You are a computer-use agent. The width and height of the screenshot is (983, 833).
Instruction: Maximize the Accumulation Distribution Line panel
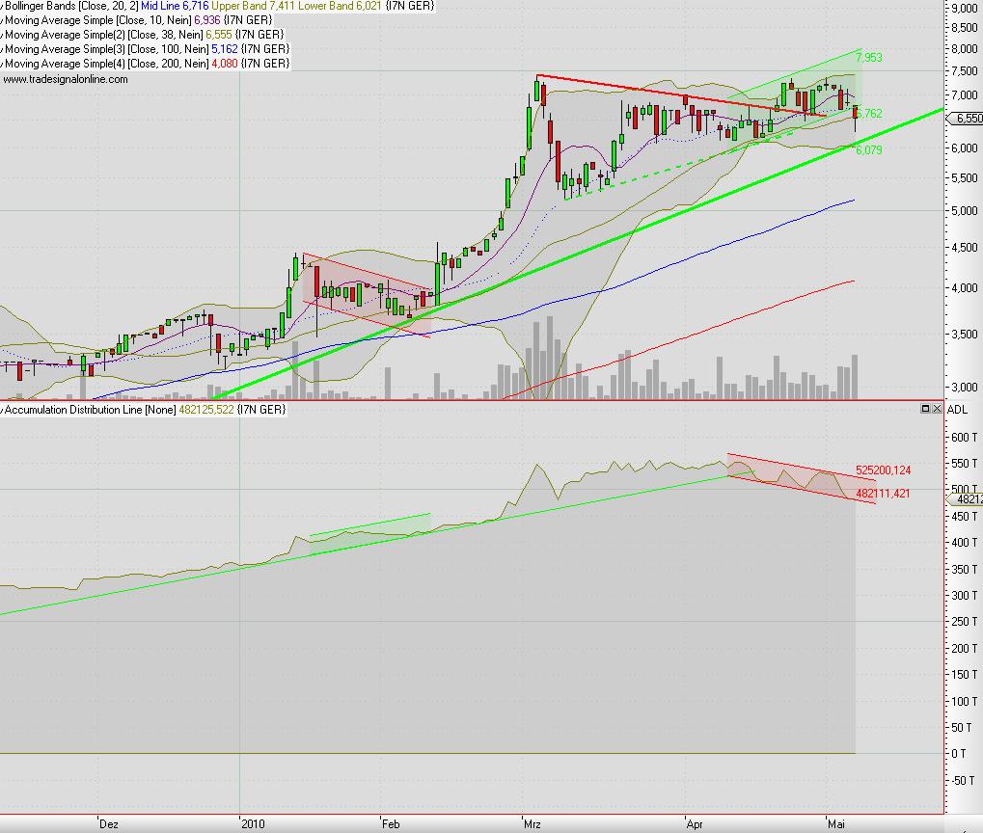pyautogui.click(x=925, y=409)
